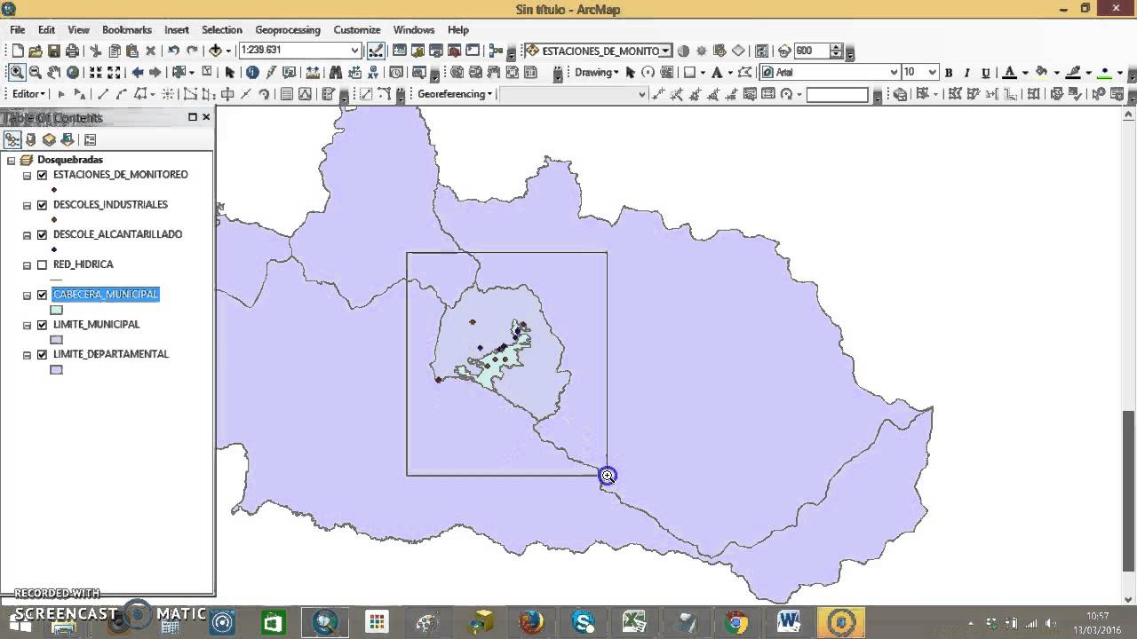Use the Measure tool
The width and height of the screenshot is (1137, 639).
(x=311, y=73)
